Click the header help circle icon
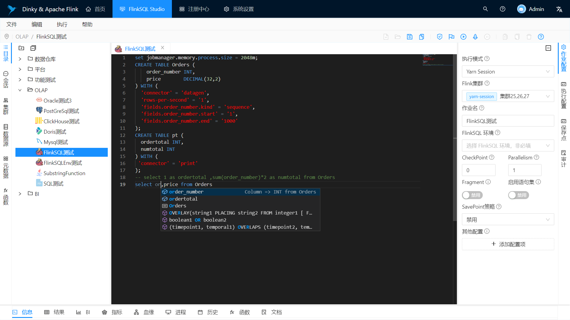Screen dimensions: 570x320 503,9
